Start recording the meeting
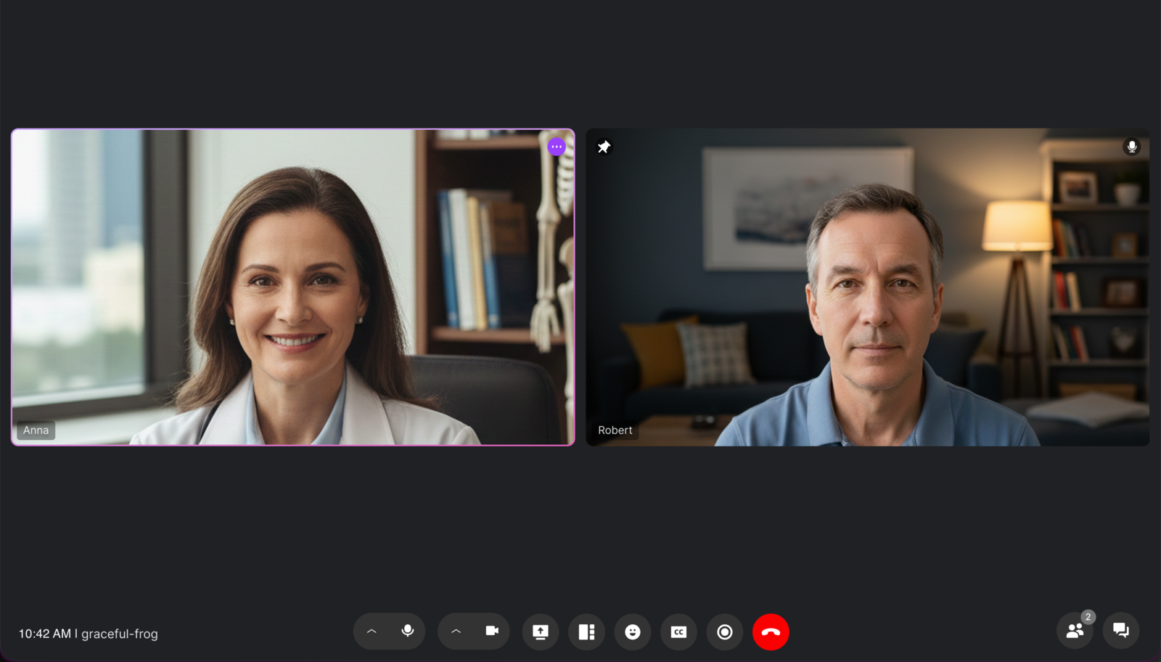The width and height of the screenshot is (1161, 662). pos(725,632)
